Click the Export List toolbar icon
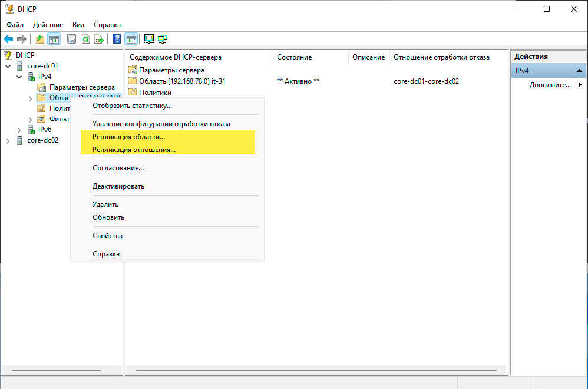This screenshot has width=588, height=389. (x=99, y=39)
